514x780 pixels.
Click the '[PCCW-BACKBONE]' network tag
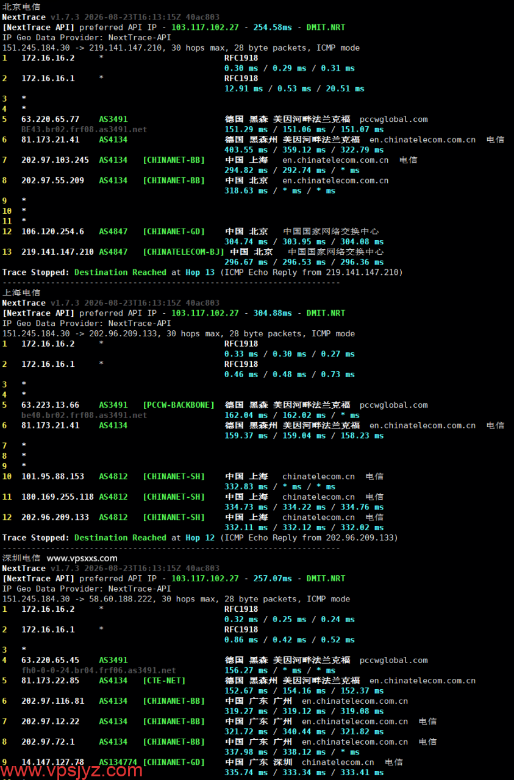pos(179,405)
